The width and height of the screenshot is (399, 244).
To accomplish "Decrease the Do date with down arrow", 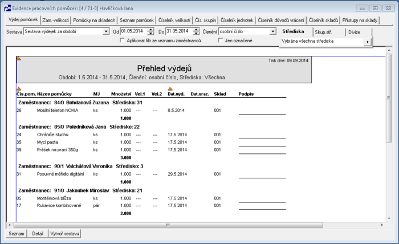I will pos(196,33).
